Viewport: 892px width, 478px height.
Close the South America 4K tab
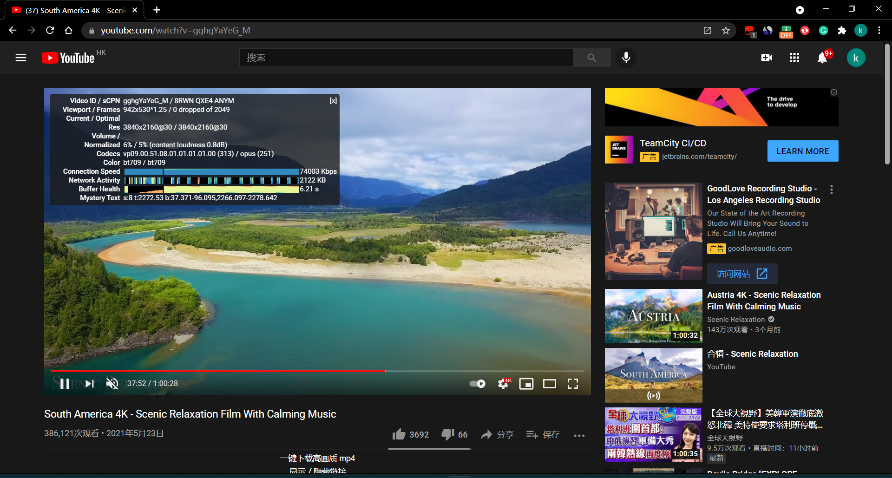pos(135,10)
